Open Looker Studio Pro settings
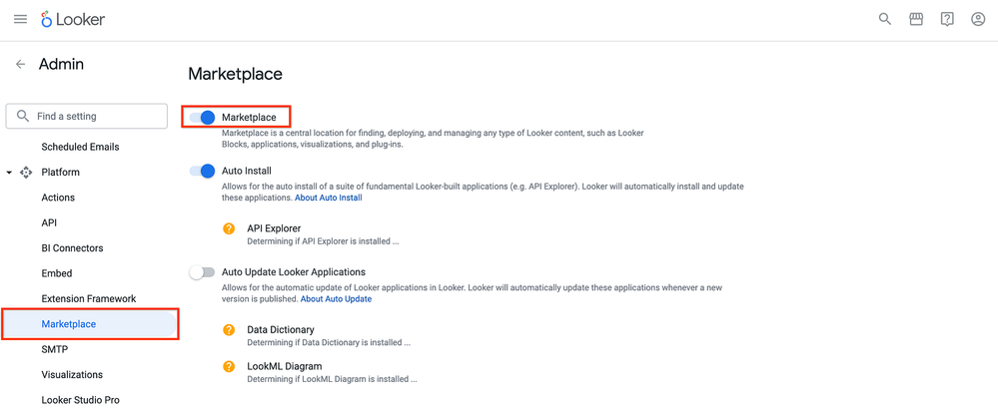The image size is (998, 420). tap(80, 400)
